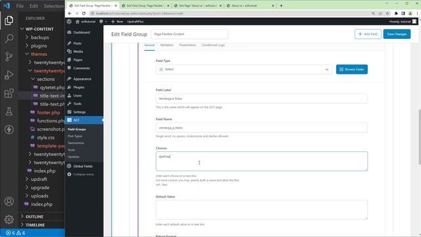Click the browser back arrow

click(70, 13)
